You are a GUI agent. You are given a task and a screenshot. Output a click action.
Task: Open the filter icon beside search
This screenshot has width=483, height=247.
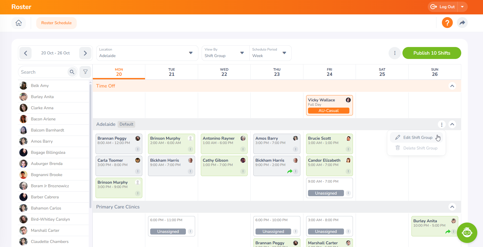[85, 72]
